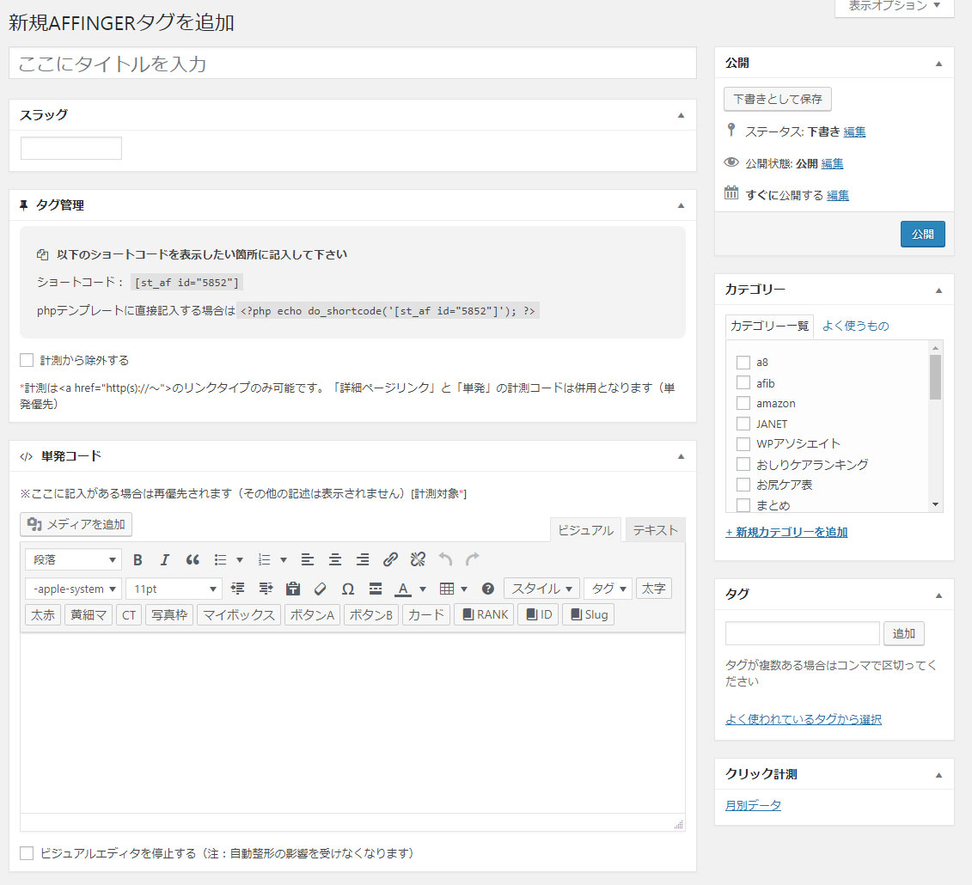Click 追加 button in タグ panel
972x885 pixels.
coord(904,633)
